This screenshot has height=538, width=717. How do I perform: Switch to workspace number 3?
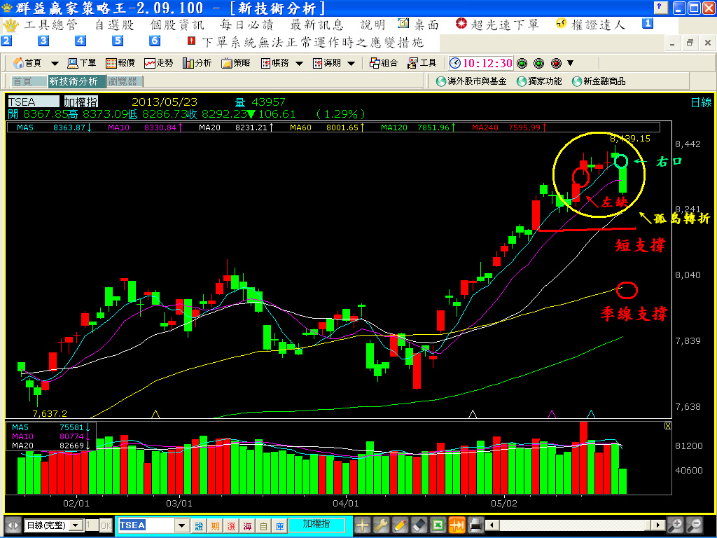(x=43, y=41)
